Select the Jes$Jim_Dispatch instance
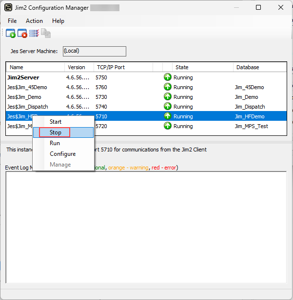Screen dimensions: 293x300 [x=146, y=107]
